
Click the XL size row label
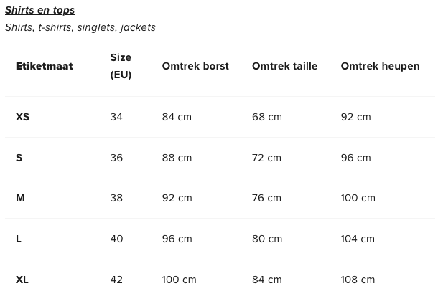tap(22, 280)
